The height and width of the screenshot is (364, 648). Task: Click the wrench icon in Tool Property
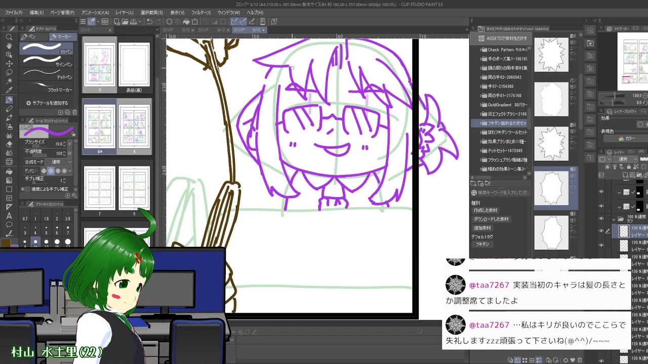click(x=75, y=196)
